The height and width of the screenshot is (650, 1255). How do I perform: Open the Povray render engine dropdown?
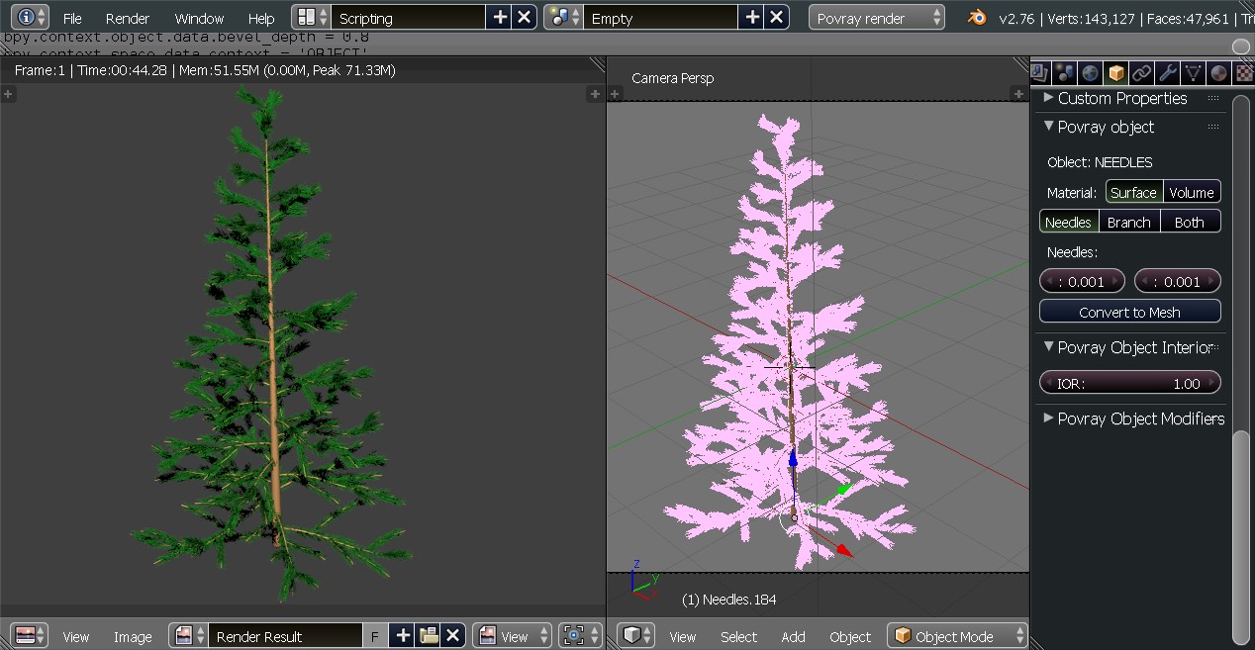click(876, 18)
